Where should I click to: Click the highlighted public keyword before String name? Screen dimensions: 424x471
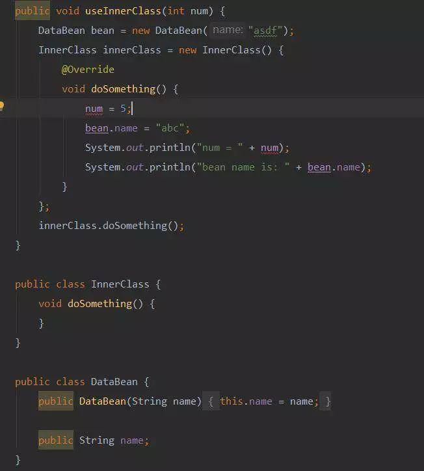click(56, 440)
